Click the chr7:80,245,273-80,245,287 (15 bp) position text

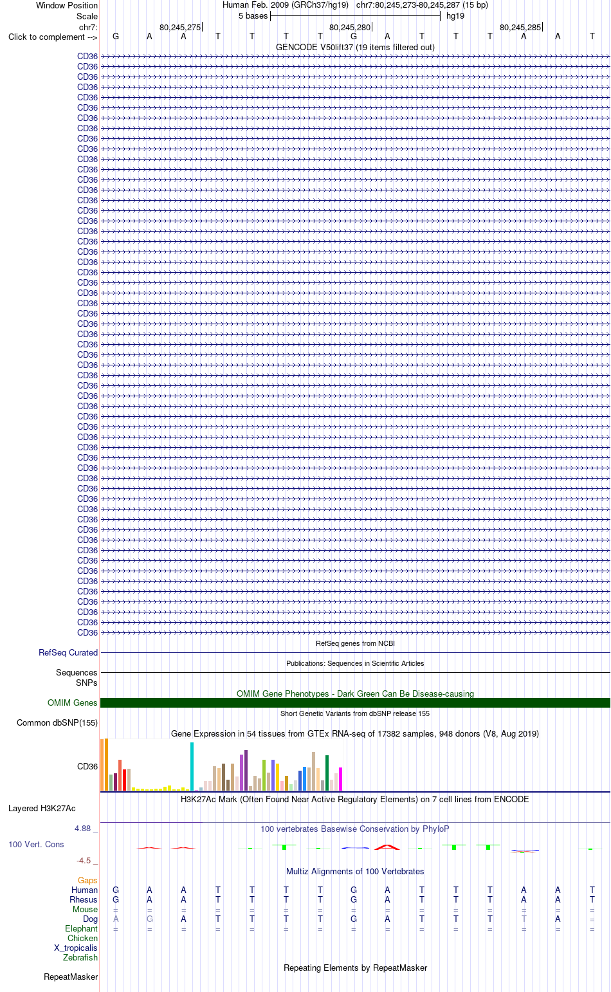[422, 5]
